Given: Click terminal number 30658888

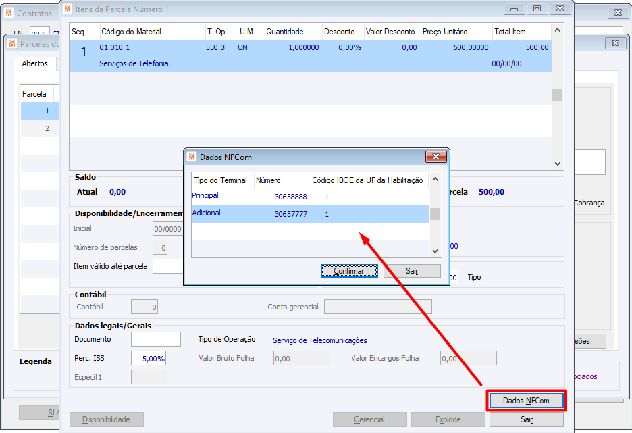Looking at the screenshot, I should coord(290,197).
